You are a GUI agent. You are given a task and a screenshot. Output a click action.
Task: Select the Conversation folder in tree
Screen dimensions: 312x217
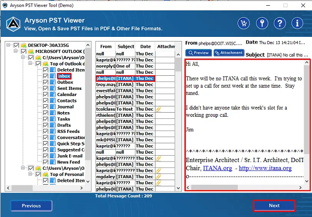[x=71, y=138]
